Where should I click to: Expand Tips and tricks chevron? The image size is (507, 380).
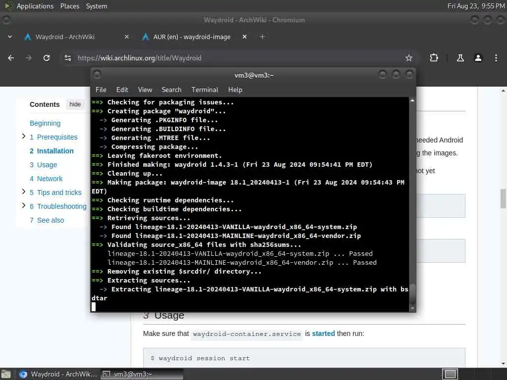tap(23, 191)
